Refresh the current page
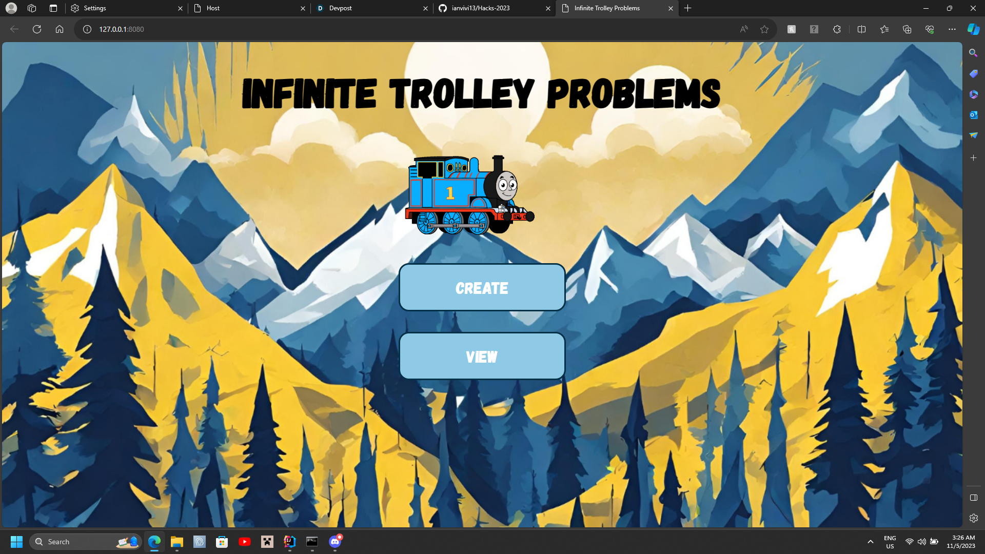The image size is (985, 554). click(37, 29)
